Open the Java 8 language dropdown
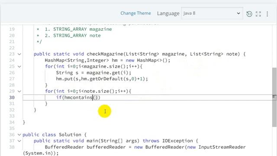277x156 pixels. 212,13
